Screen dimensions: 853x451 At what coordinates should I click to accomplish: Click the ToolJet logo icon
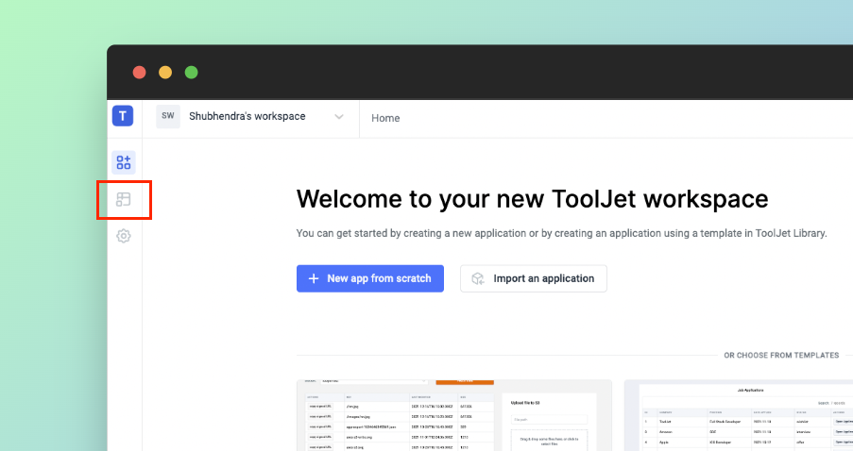123,116
